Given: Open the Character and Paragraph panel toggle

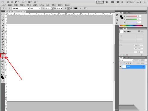Looking at the screenshot, I should (85, 9).
